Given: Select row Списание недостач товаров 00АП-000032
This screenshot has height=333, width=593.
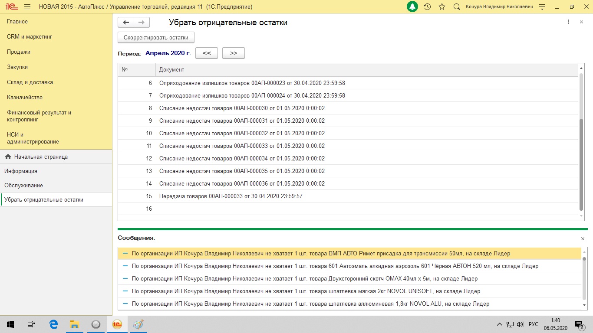Looking at the screenshot, I should (348, 133).
